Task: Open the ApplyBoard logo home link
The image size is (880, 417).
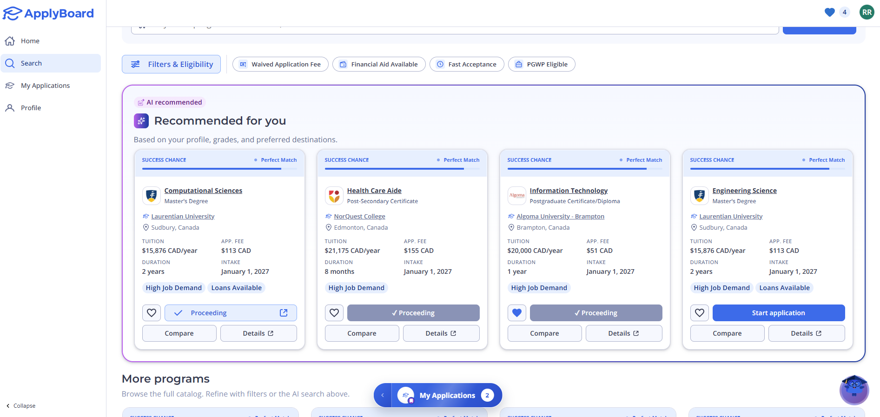Action: [x=48, y=13]
